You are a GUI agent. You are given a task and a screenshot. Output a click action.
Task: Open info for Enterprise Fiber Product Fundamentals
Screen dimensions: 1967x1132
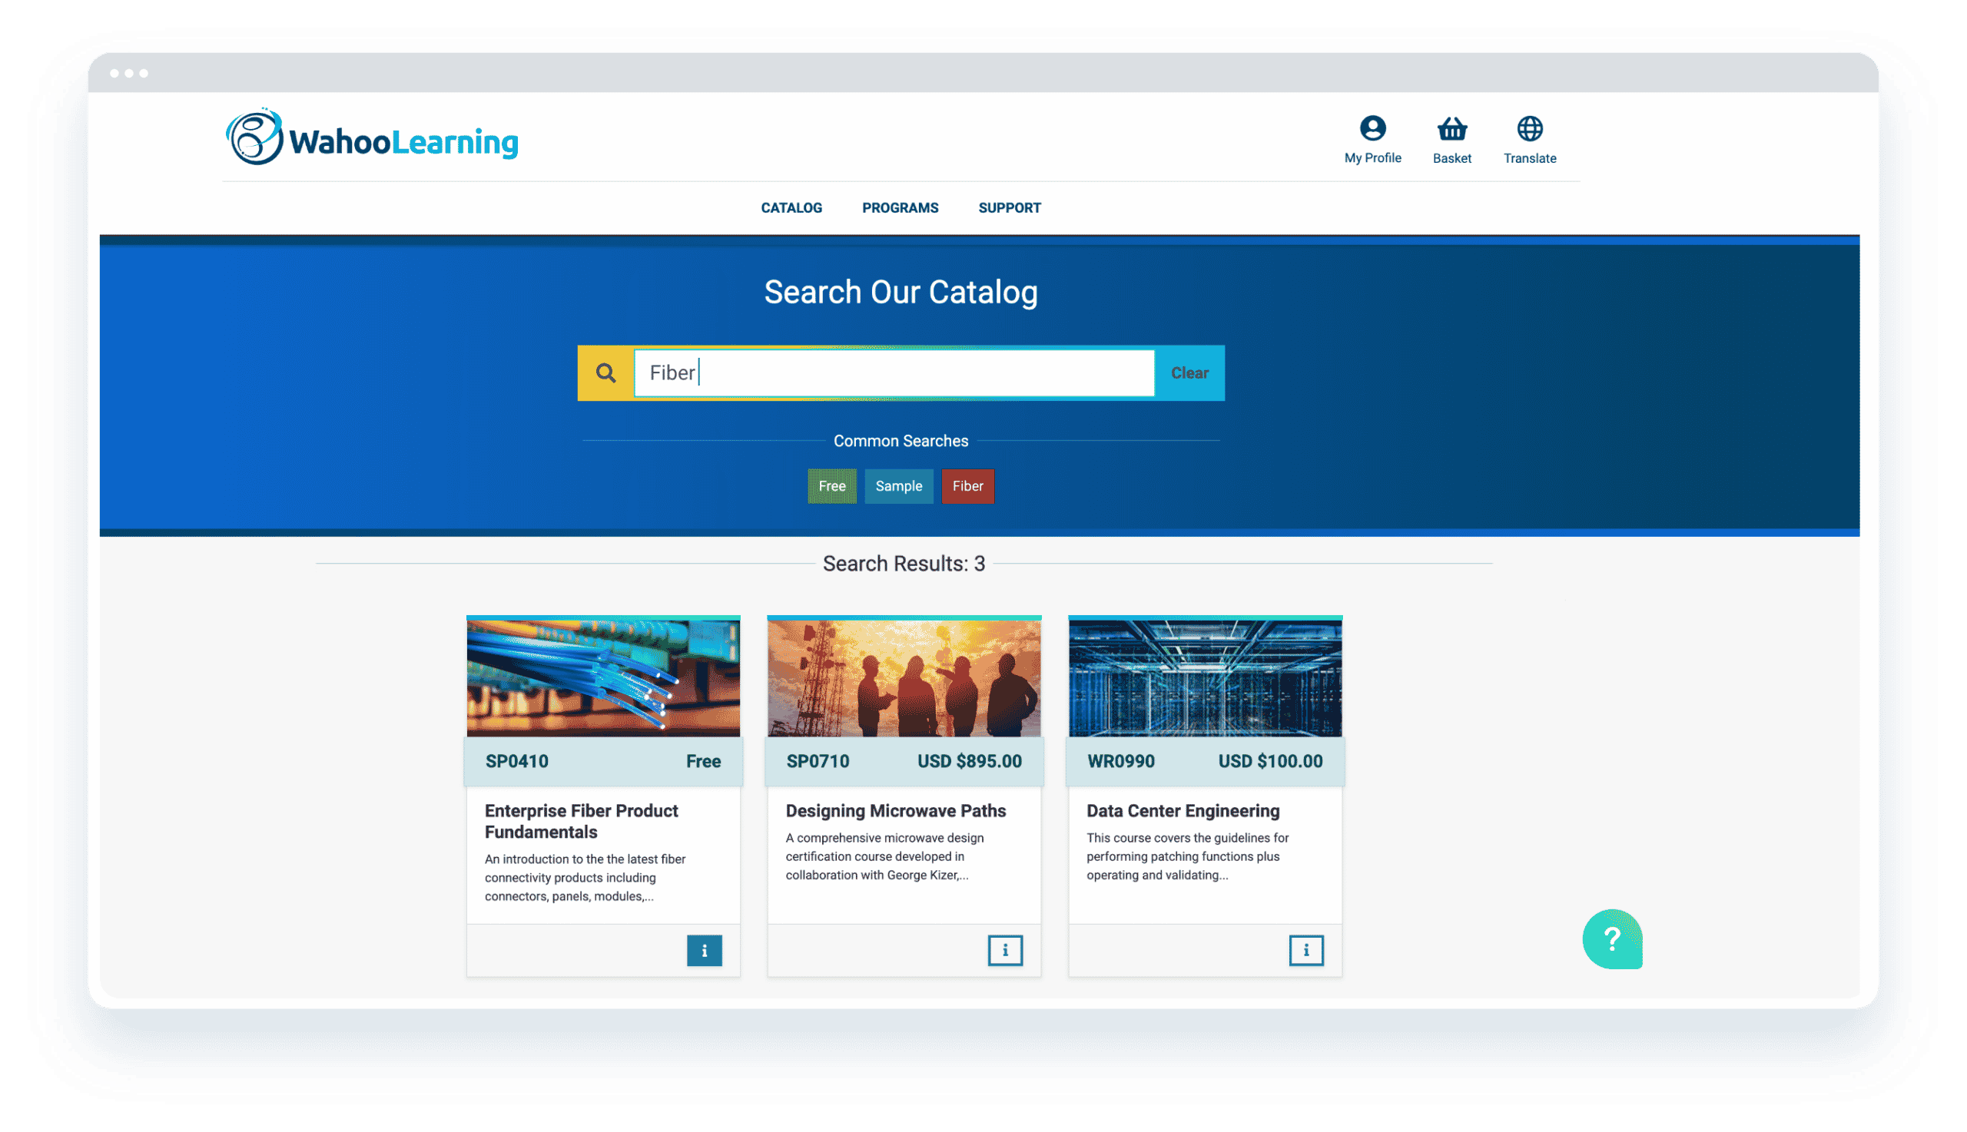(704, 950)
